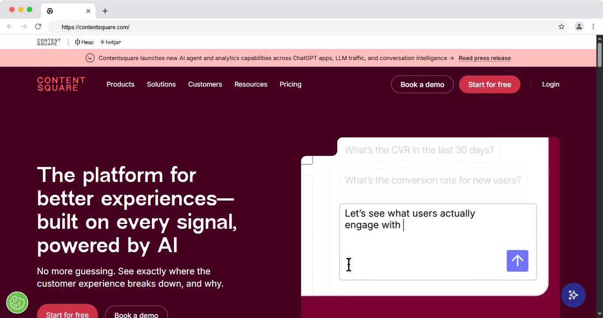Image resolution: width=603 pixels, height=318 pixels.
Task: Click the Login link
Action: tap(550, 84)
